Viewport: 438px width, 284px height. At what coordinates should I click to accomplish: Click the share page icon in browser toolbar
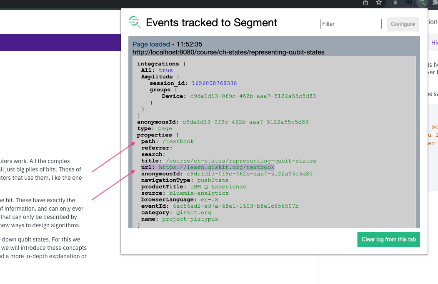(365, 3)
